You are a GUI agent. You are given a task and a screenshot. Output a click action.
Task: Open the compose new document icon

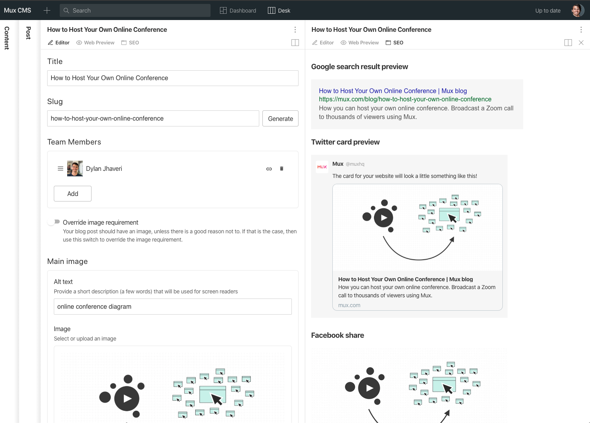click(x=47, y=10)
